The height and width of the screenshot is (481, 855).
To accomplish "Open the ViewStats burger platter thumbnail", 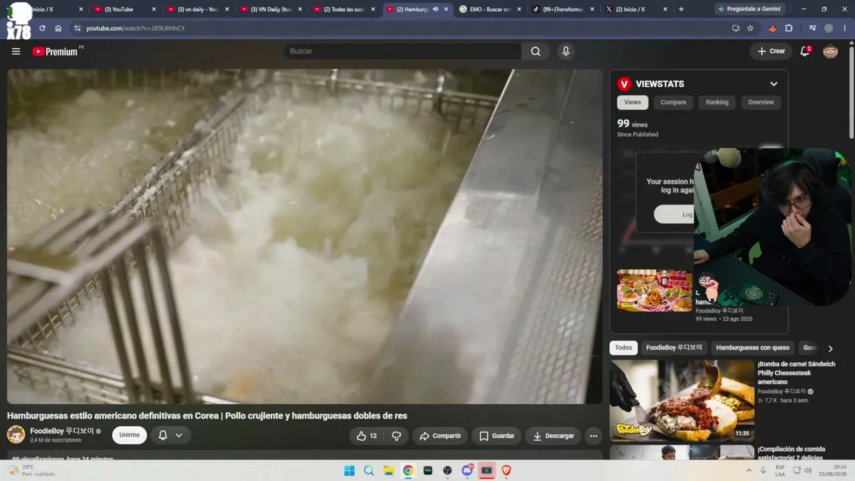I will pyautogui.click(x=655, y=291).
